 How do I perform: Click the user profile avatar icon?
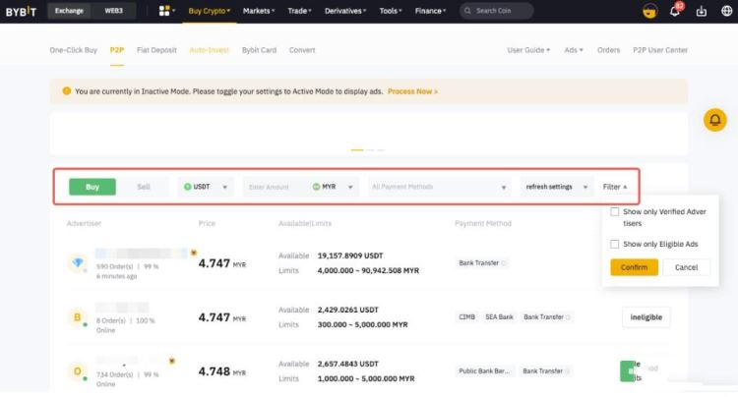648,12
